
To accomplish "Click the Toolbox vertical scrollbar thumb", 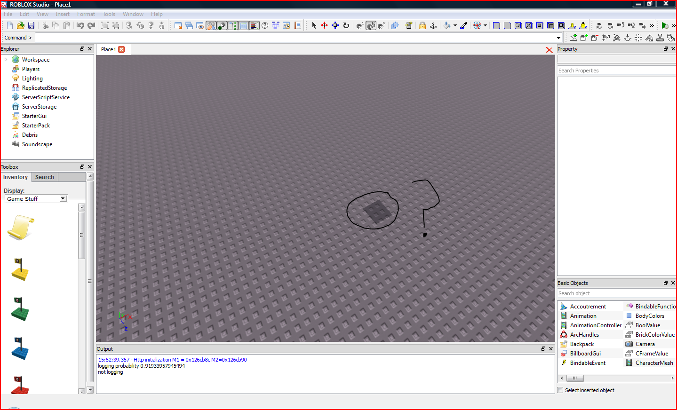I will click(82, 235).
